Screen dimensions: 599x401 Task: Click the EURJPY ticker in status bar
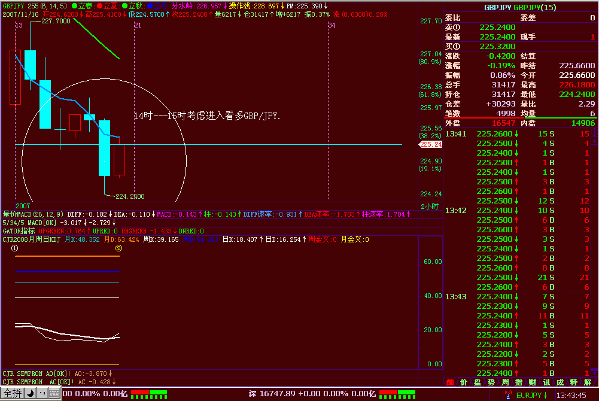(x=532, y=395)
